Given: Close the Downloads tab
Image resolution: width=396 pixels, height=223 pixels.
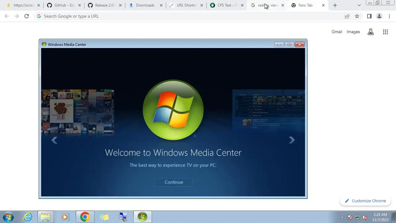Looking at the screenshot, I should coord(161,5).
